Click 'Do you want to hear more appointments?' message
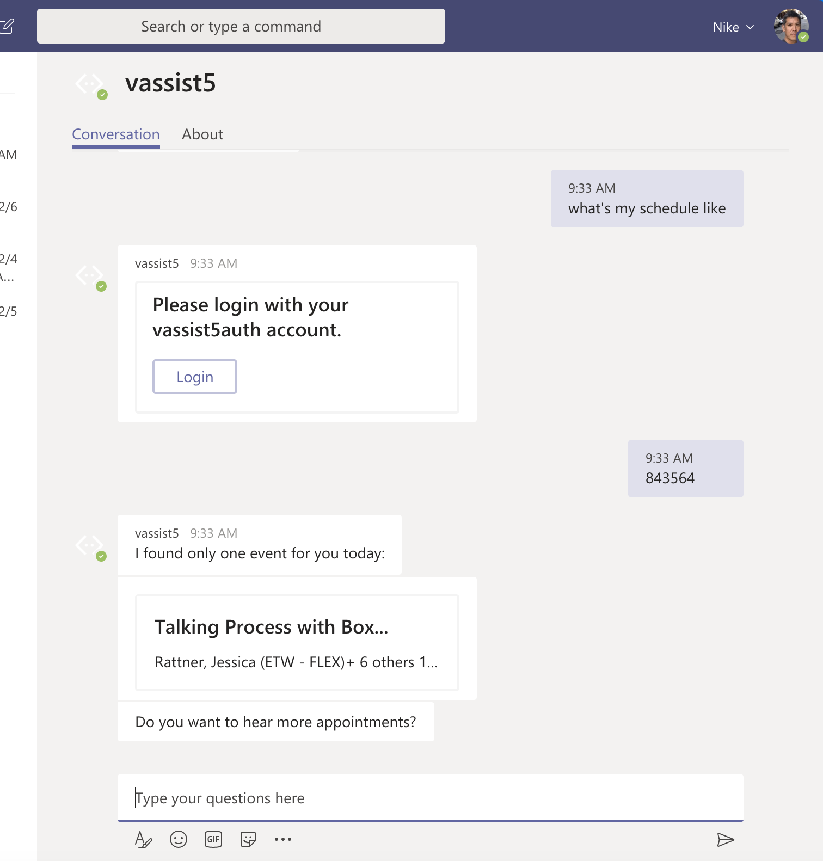This screenshot has width=823, height=861. click(x=275, y=722)
